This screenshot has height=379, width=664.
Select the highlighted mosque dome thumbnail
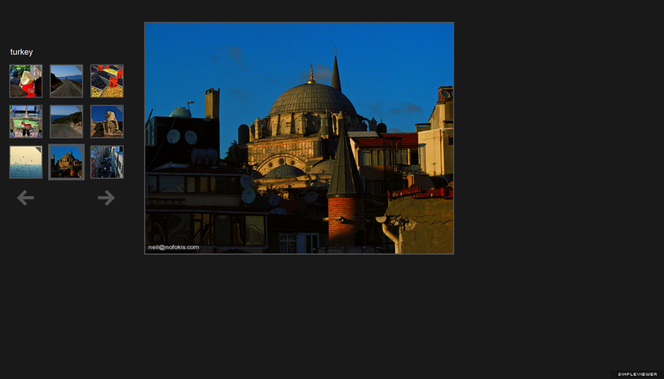pos(66,162)
